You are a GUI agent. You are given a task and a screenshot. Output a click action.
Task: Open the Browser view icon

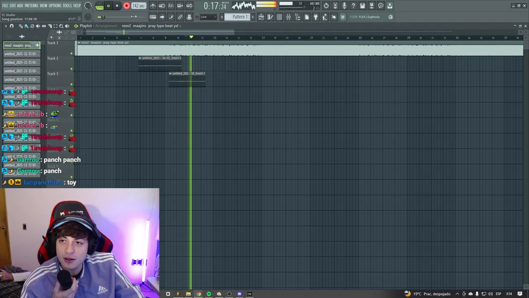298,17
